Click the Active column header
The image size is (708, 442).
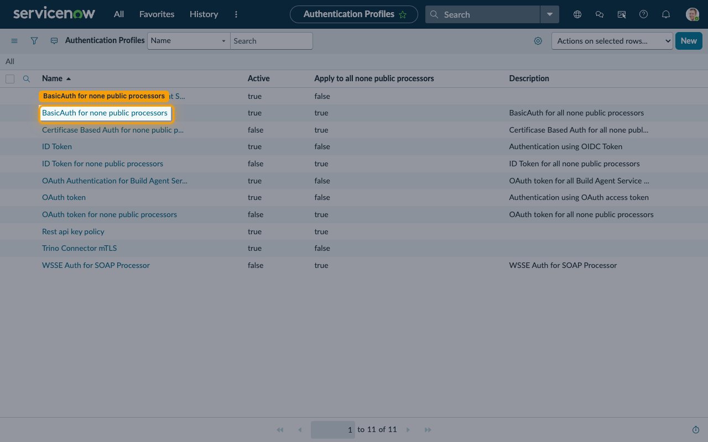click(258, 78)
